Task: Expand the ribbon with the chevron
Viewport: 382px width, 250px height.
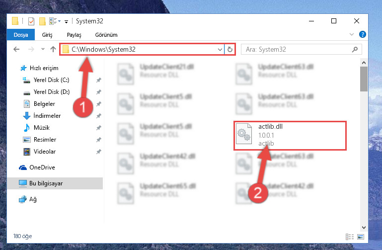Action: coord(351,34)
